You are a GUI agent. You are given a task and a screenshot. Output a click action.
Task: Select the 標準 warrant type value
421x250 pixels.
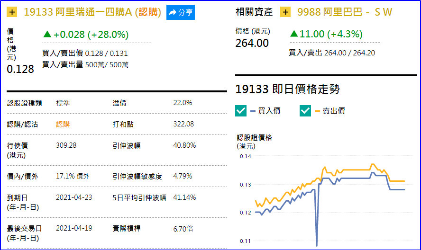63,103
